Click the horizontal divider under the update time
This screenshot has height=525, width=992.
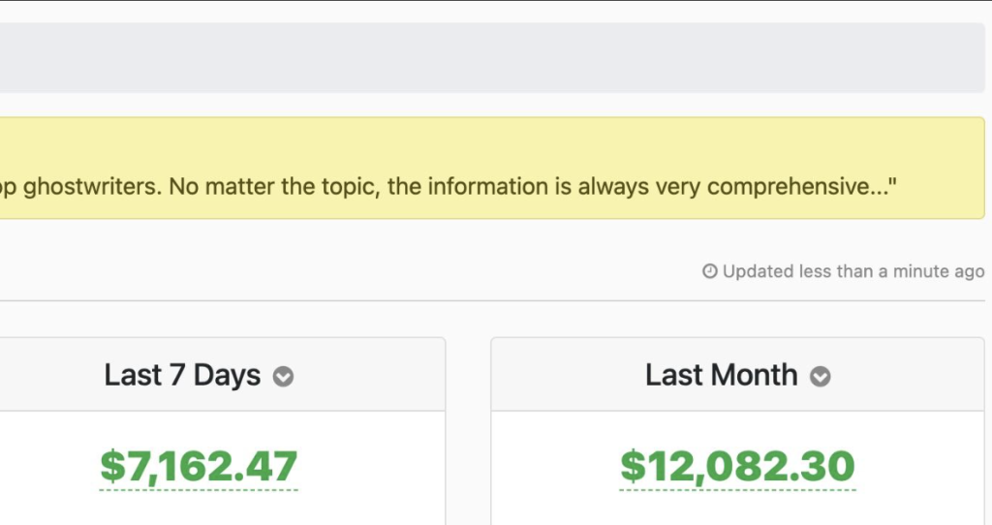[x=484, y=300]
